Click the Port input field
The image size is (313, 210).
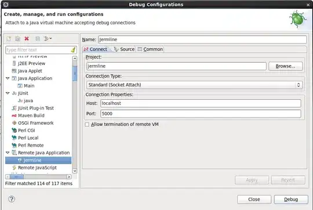point(201,114)
